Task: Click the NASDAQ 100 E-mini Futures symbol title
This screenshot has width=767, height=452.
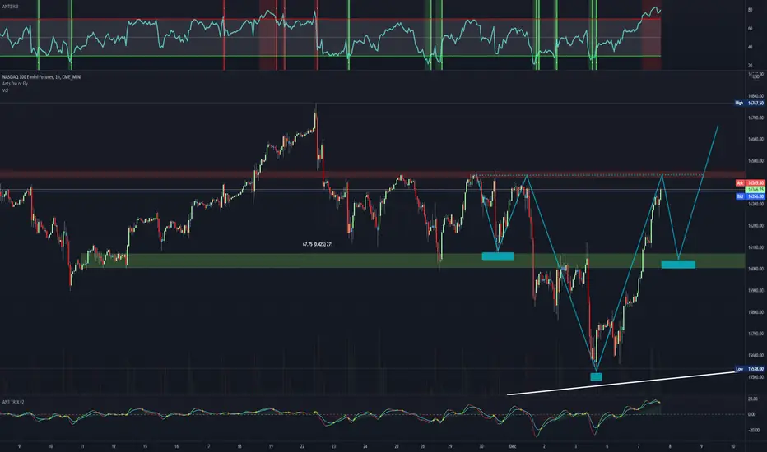Action: pyautogui.click(x=42, y=76)
